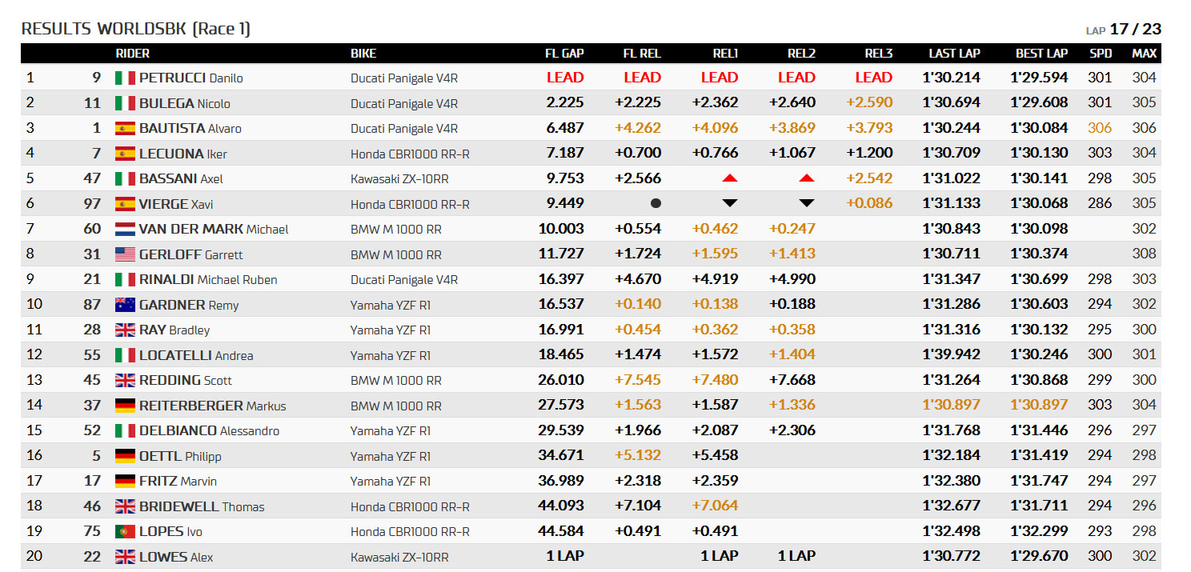Click the REL1 column header
Image resolution: width=1191 pixels, height=572 pixels.
tap(725, 54)
